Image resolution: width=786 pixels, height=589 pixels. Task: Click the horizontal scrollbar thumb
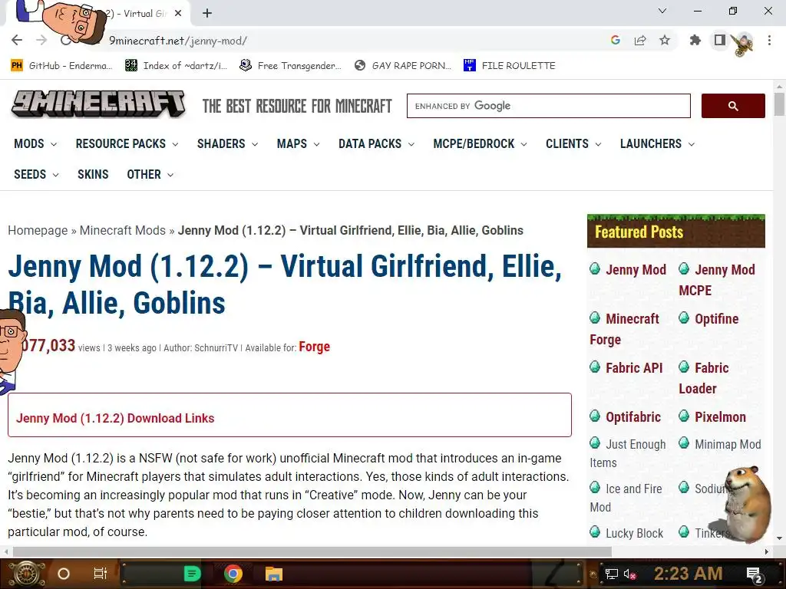pyautogui.click(x=312, y=551)
